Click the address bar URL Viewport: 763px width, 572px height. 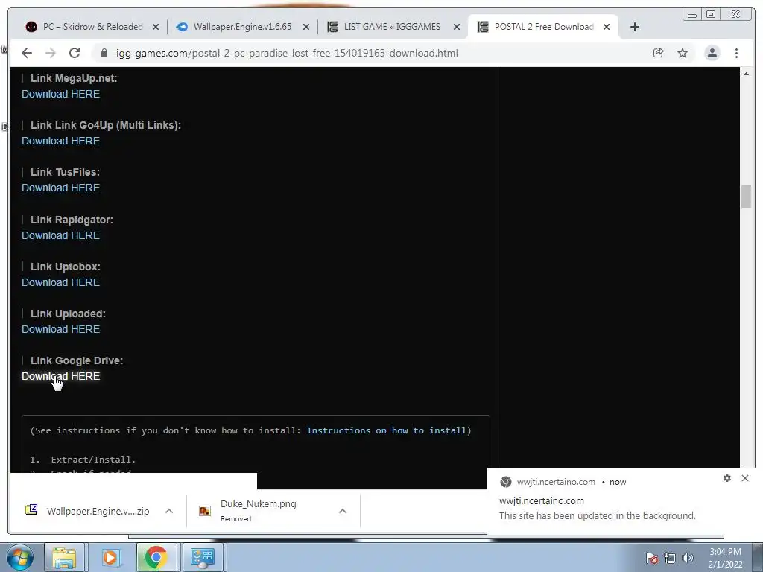(287, 53)
